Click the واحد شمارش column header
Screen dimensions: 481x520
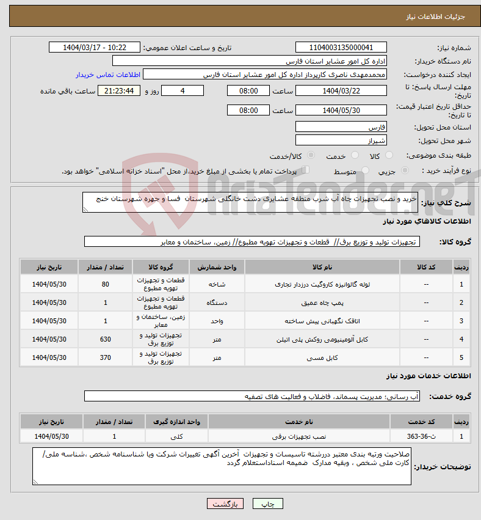coord(217,267)
